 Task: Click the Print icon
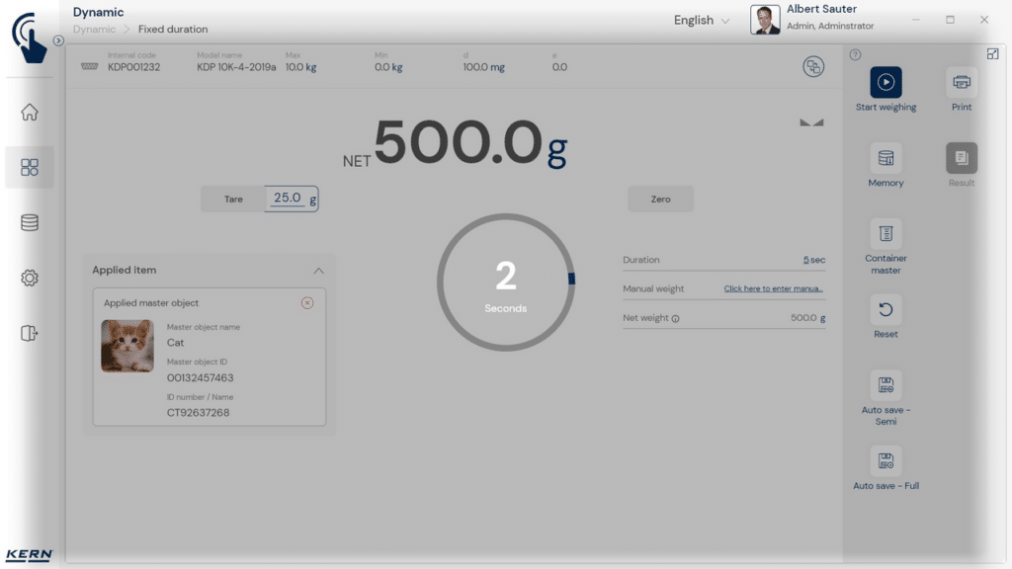tap(961, 82)
